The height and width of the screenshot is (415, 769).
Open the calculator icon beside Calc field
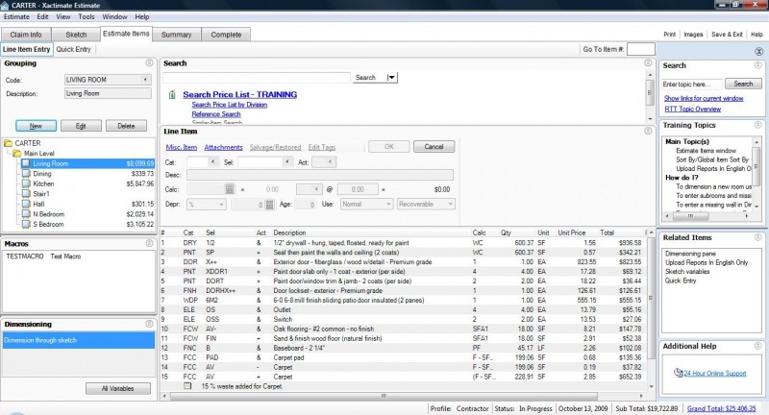229,189
